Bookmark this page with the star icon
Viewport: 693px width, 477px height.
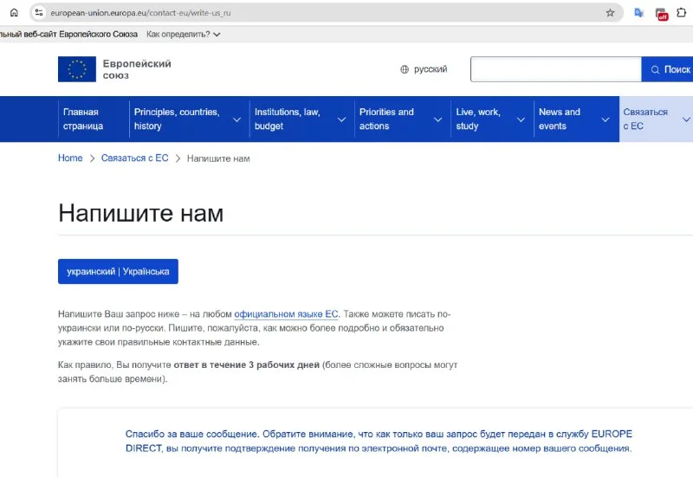click(x=610, y=13)
